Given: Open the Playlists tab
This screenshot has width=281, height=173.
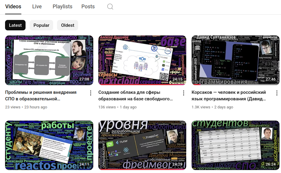Looking at the screenshot, I should tap(62, 7).
